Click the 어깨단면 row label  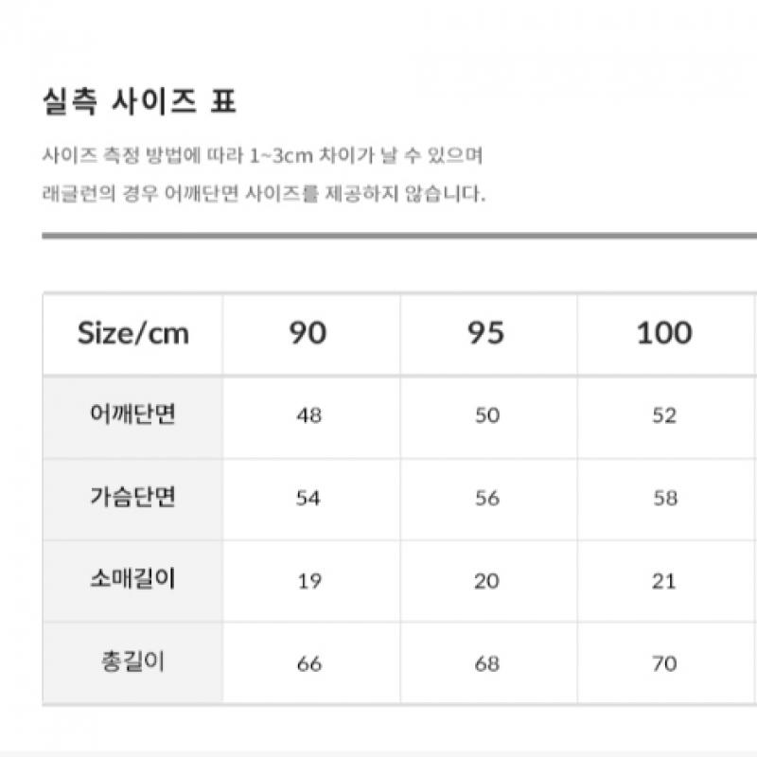click(x=132, y=415)
